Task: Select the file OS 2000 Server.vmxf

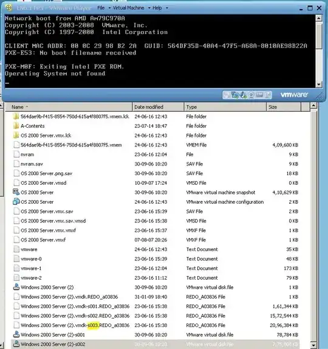Action: pos(43,240)
